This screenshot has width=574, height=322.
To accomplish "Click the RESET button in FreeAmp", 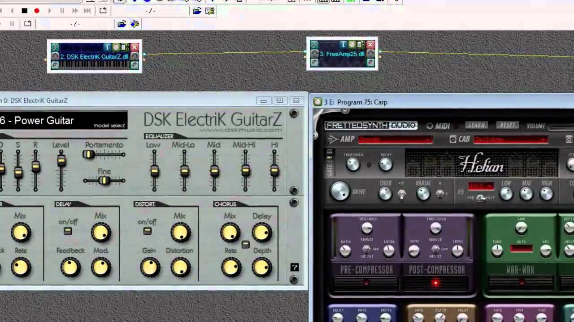I will [x=508, y=125].
